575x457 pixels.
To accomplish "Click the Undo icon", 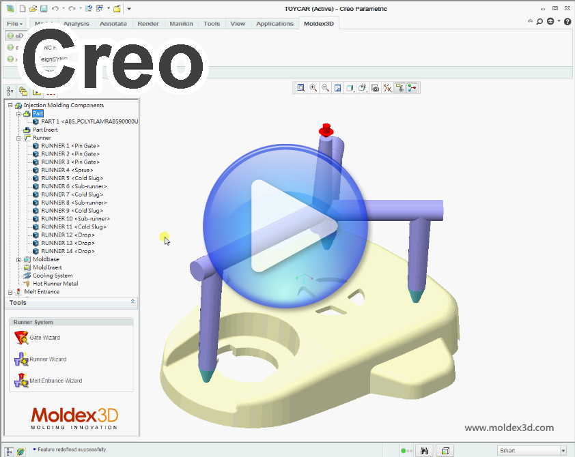I will (55, 8).
